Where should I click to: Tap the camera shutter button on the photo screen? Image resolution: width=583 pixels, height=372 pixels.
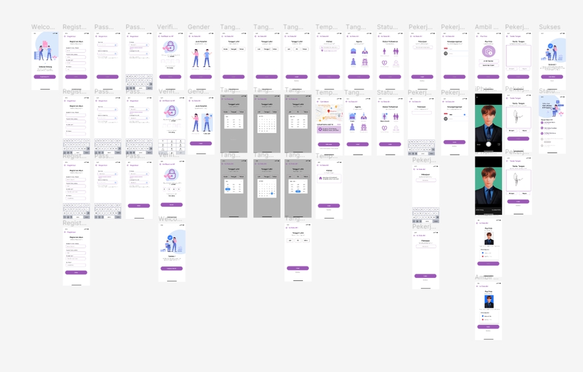[489, 144]
